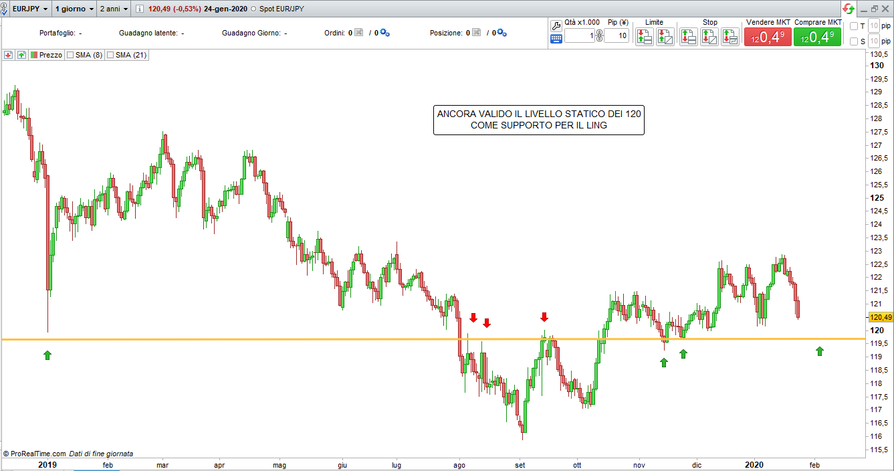894x471 pixels.
Task: Tick the T pip checkbox
Action: (853, 26)
